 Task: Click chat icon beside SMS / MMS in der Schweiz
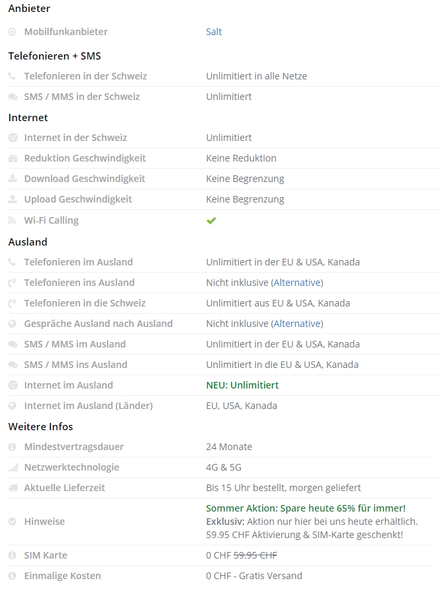coord(13,97)
